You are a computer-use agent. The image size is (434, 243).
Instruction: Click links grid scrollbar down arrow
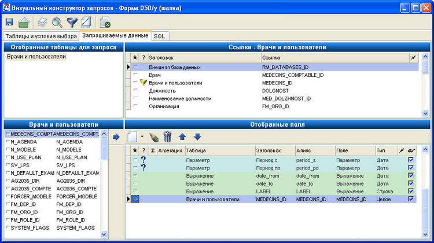pos(425,113)
